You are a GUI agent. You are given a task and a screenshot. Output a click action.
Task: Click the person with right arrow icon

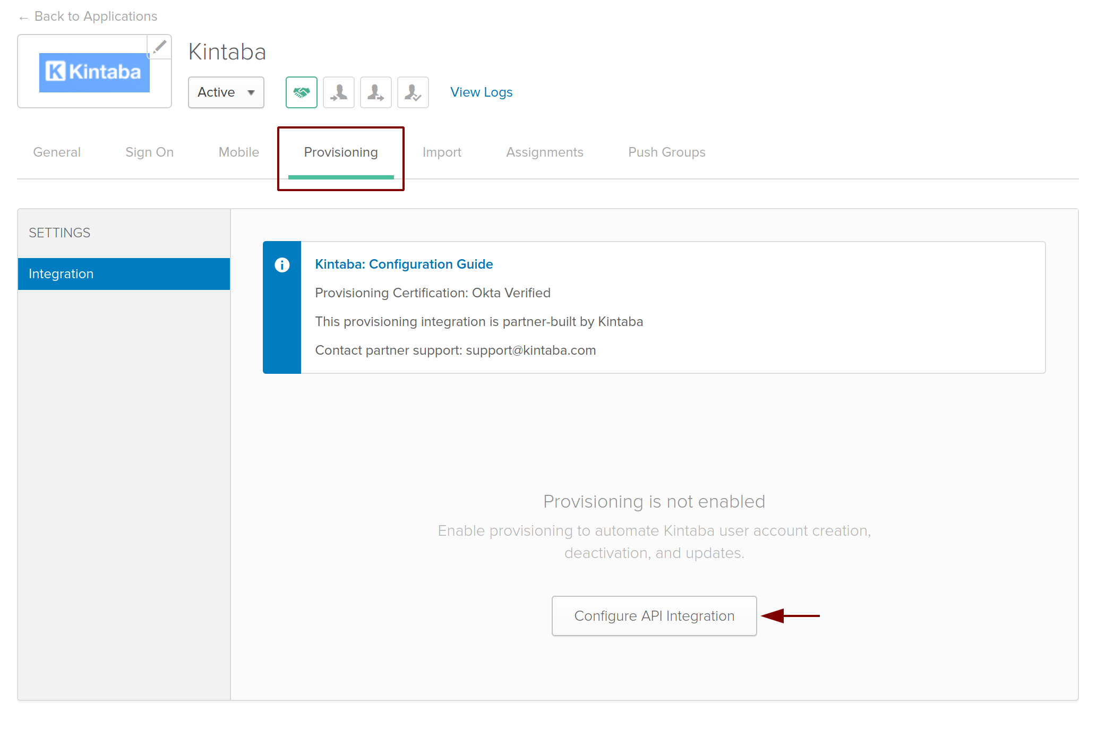coord(375,92)
